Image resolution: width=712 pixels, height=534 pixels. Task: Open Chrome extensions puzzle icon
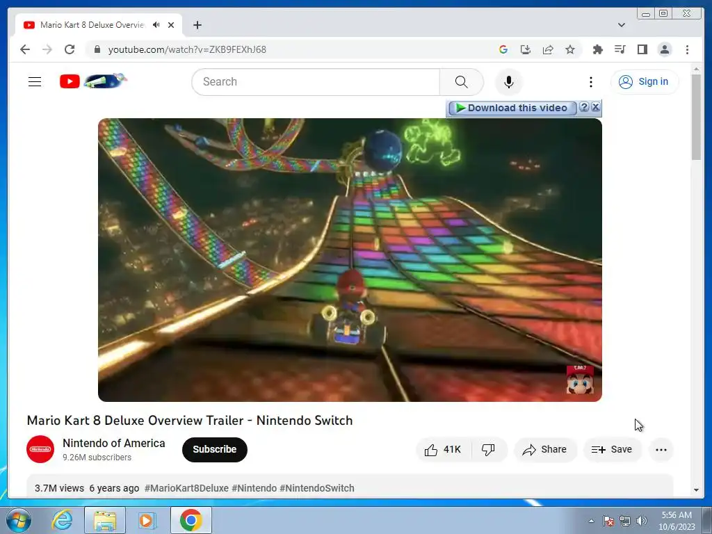[597, 49]
